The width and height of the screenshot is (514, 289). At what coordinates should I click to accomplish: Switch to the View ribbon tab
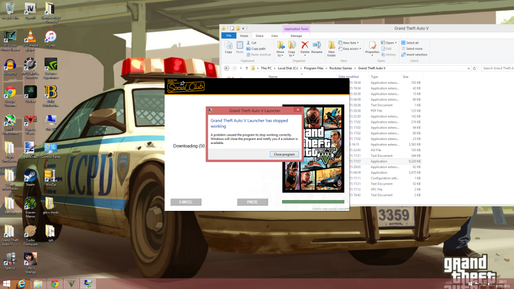coord(274,36)
